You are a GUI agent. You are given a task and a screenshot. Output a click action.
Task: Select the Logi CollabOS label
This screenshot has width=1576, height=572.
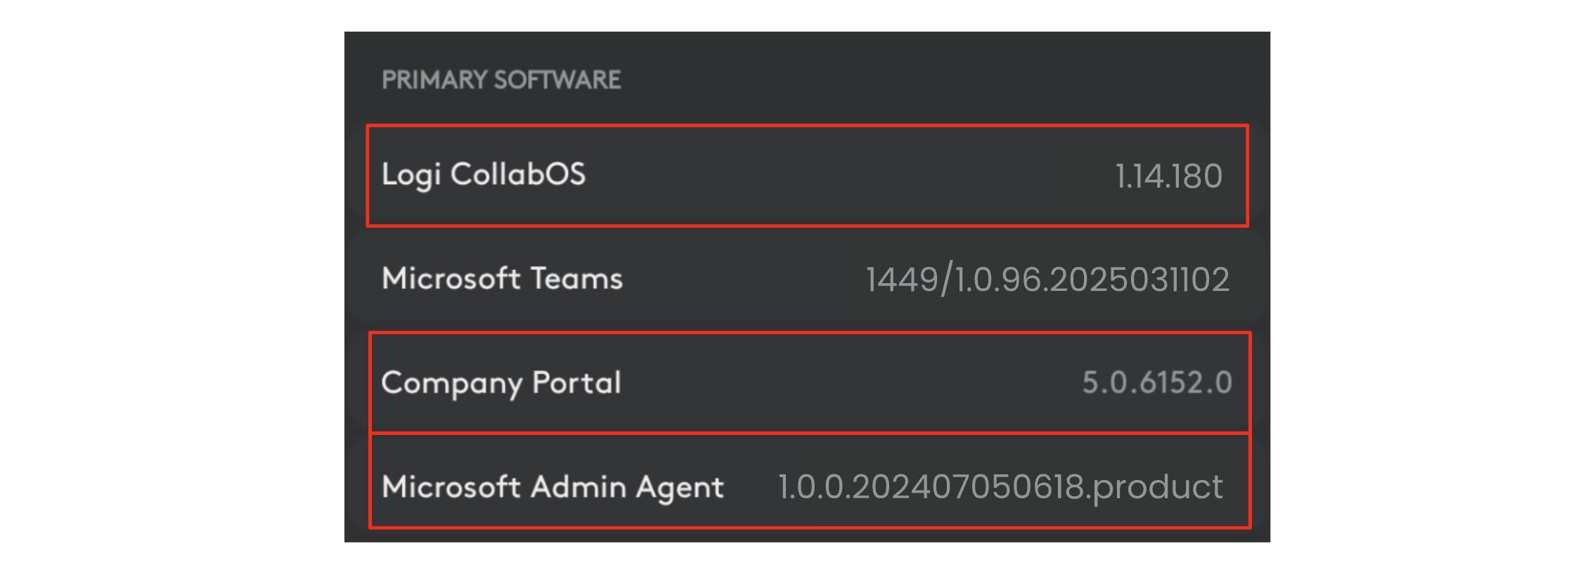point(483,174)
